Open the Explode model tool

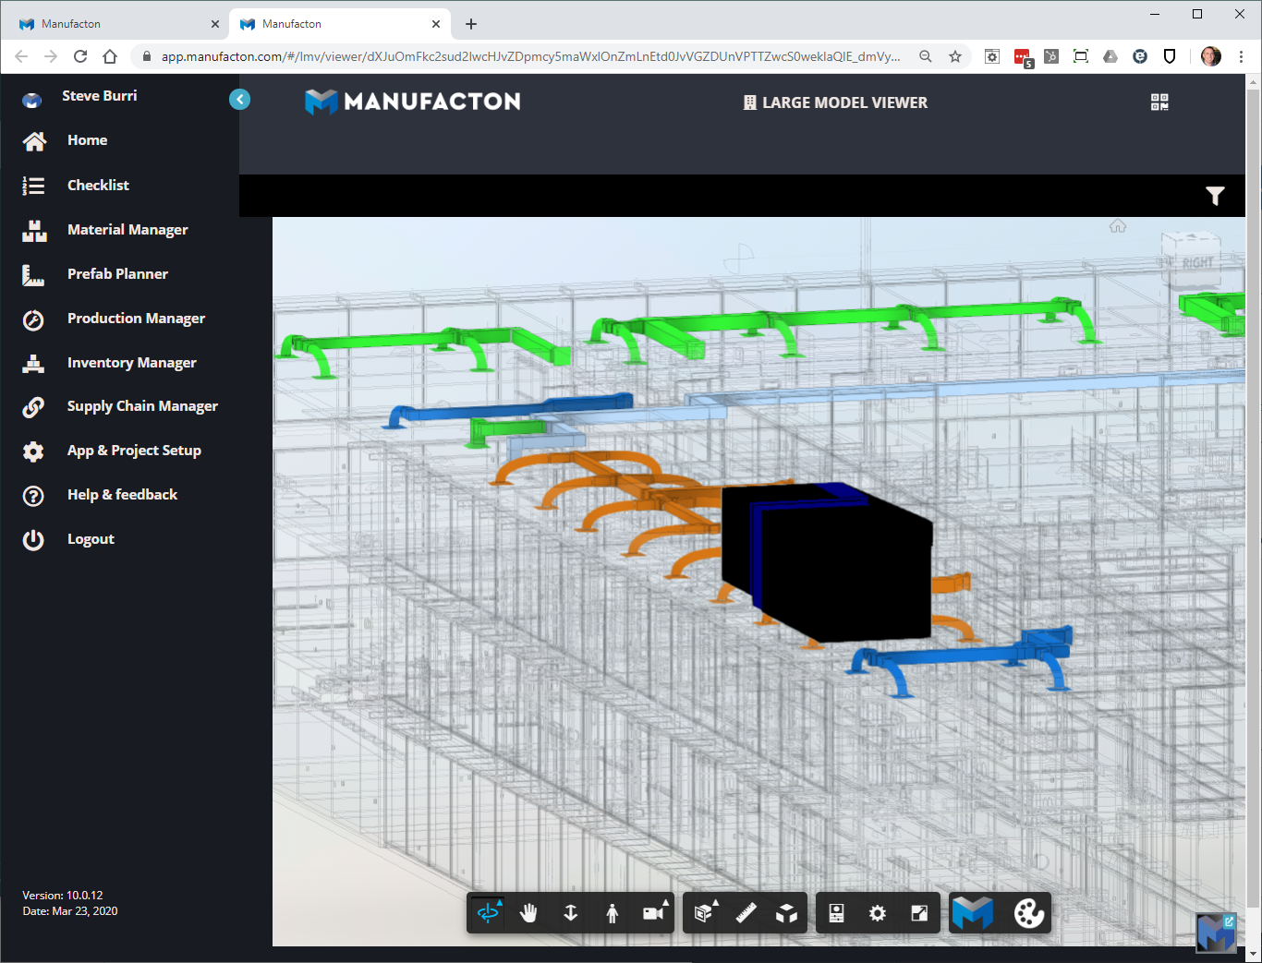(787, 913)
